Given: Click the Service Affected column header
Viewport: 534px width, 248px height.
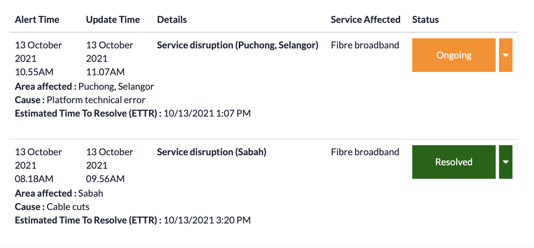Looking at the screenshot, I should 366,20.
